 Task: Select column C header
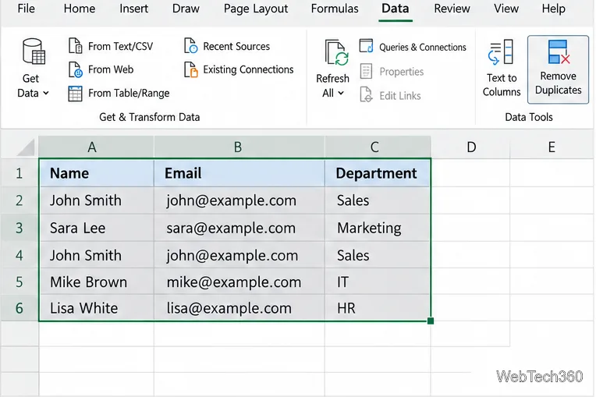pyautogui.click(x=378, y=147)
